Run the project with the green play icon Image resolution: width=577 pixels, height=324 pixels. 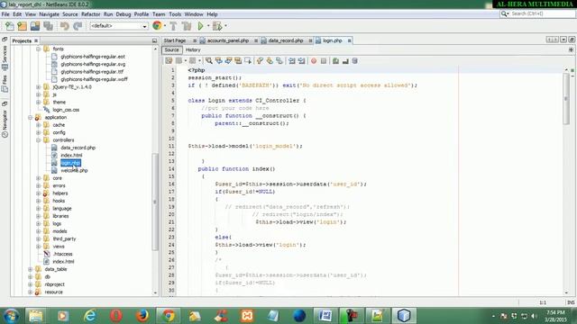tap(200, 26)
